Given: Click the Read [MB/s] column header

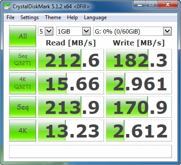Looking at the screenshot, I should click(x=71, y=43).
